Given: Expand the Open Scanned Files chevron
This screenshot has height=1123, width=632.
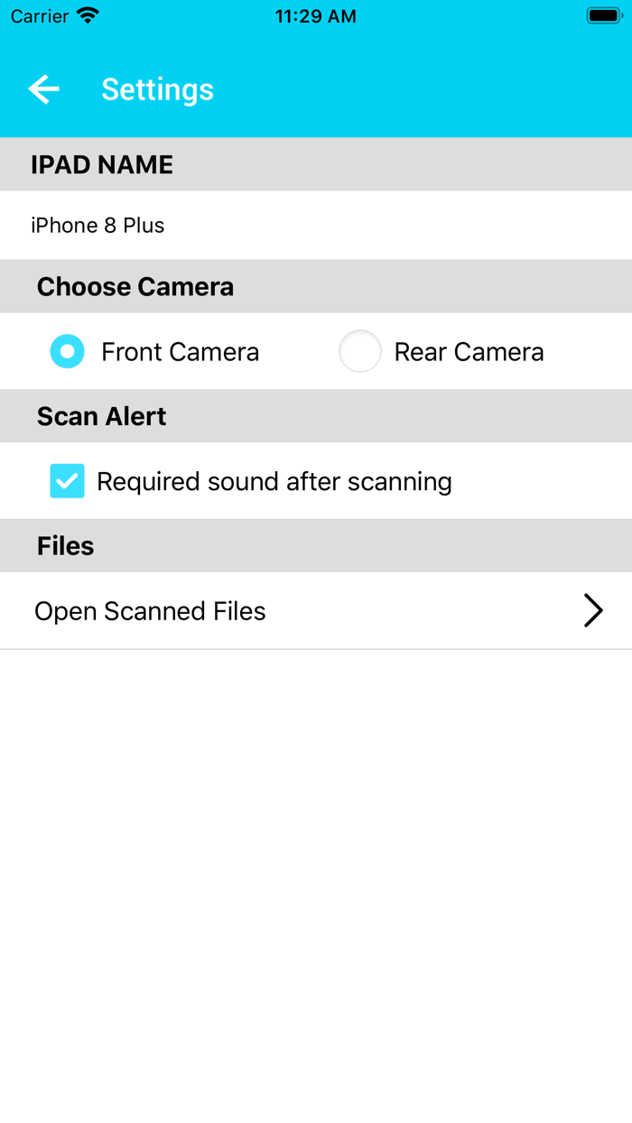Looking at the screenshot, I should tap(592, 611).
